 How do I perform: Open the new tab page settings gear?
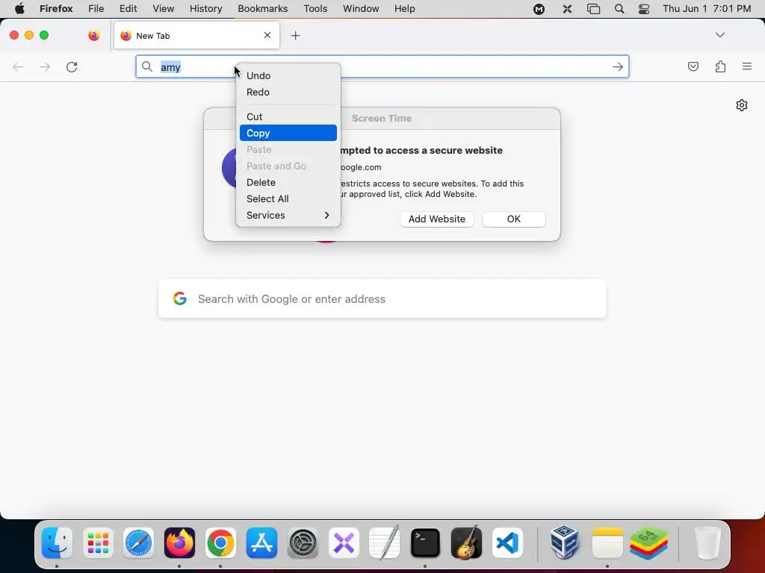(x=742, y=105)
